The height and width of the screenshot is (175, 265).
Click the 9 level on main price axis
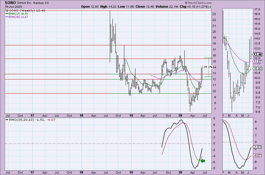(x=215, y=97)
